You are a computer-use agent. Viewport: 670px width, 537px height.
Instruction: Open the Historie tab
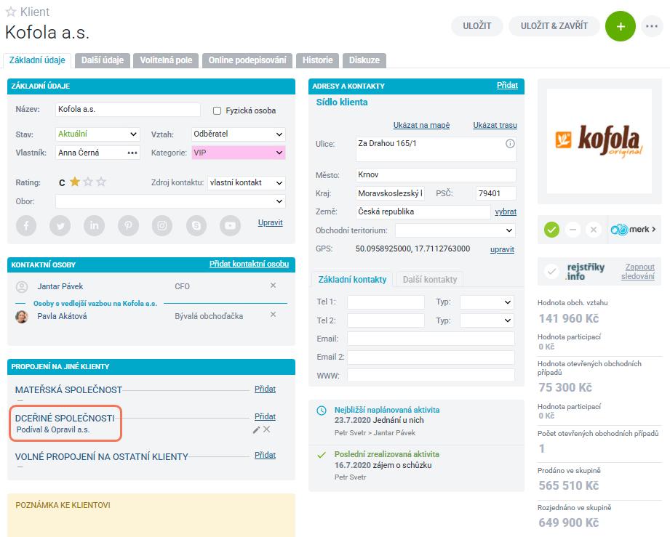[x=317, y=60]
